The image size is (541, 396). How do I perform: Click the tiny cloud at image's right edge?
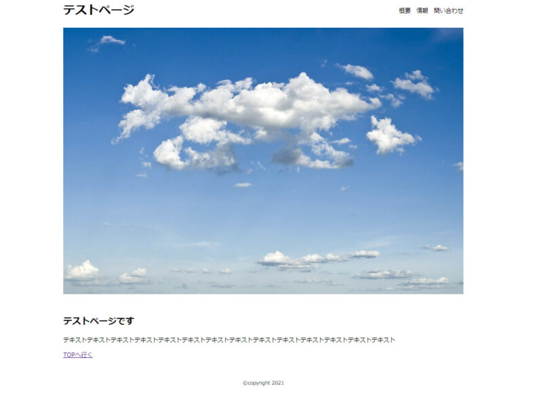click(459, 165)
